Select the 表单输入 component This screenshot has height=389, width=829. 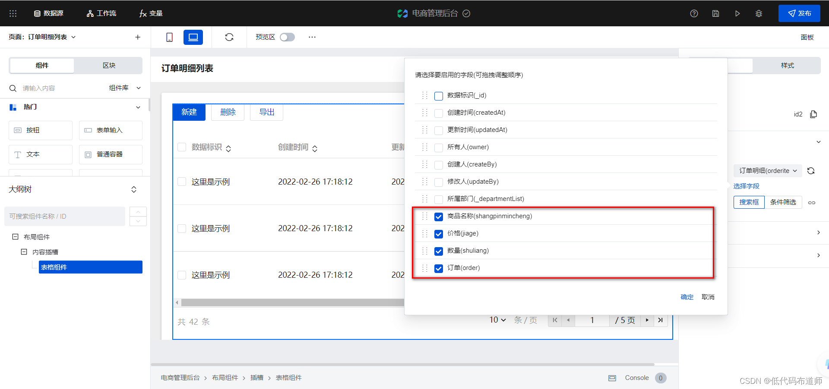coord(111,130)
